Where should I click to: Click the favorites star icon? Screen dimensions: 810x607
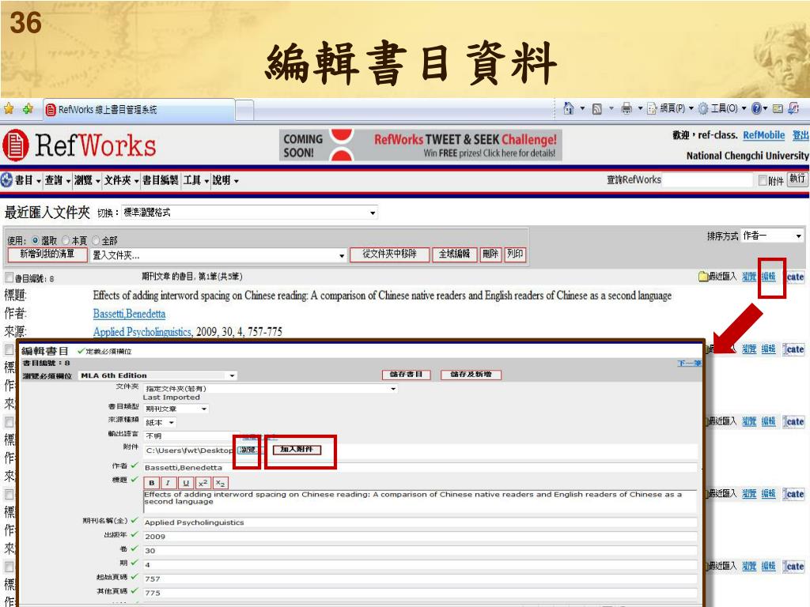coord(9,109)
